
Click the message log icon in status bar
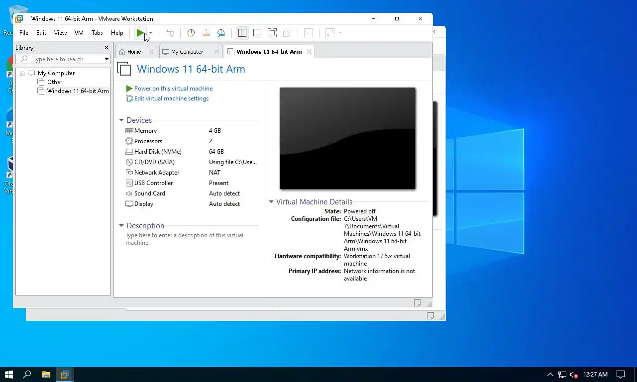(418, 303)
